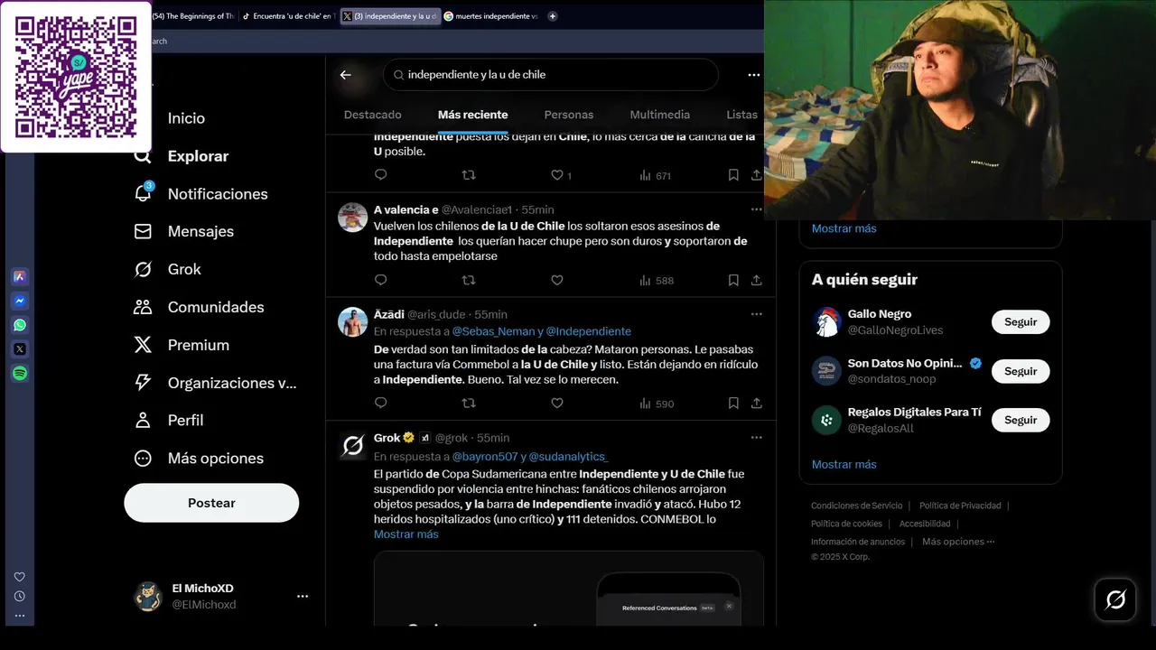1156x650 pixels.
Task: Retweet A valencia e's tweet
Action: coord(468,280)
